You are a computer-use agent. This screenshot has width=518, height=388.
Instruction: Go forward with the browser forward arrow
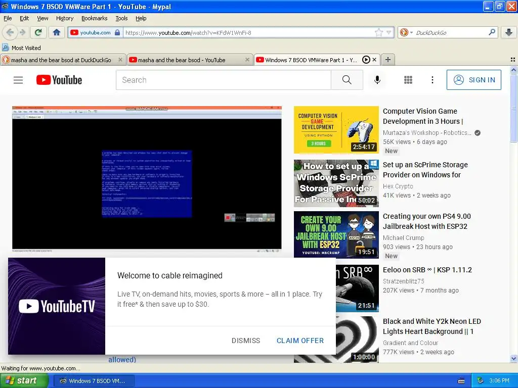pos(22,32)
